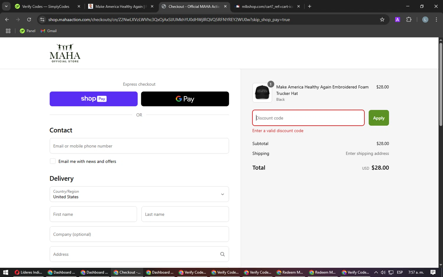This screenshot has height=277, width=443.
Task: Click the Address search magnifier icon
Action: [222, 254]
